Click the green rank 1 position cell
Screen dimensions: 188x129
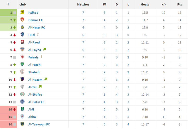click(9, 13)
